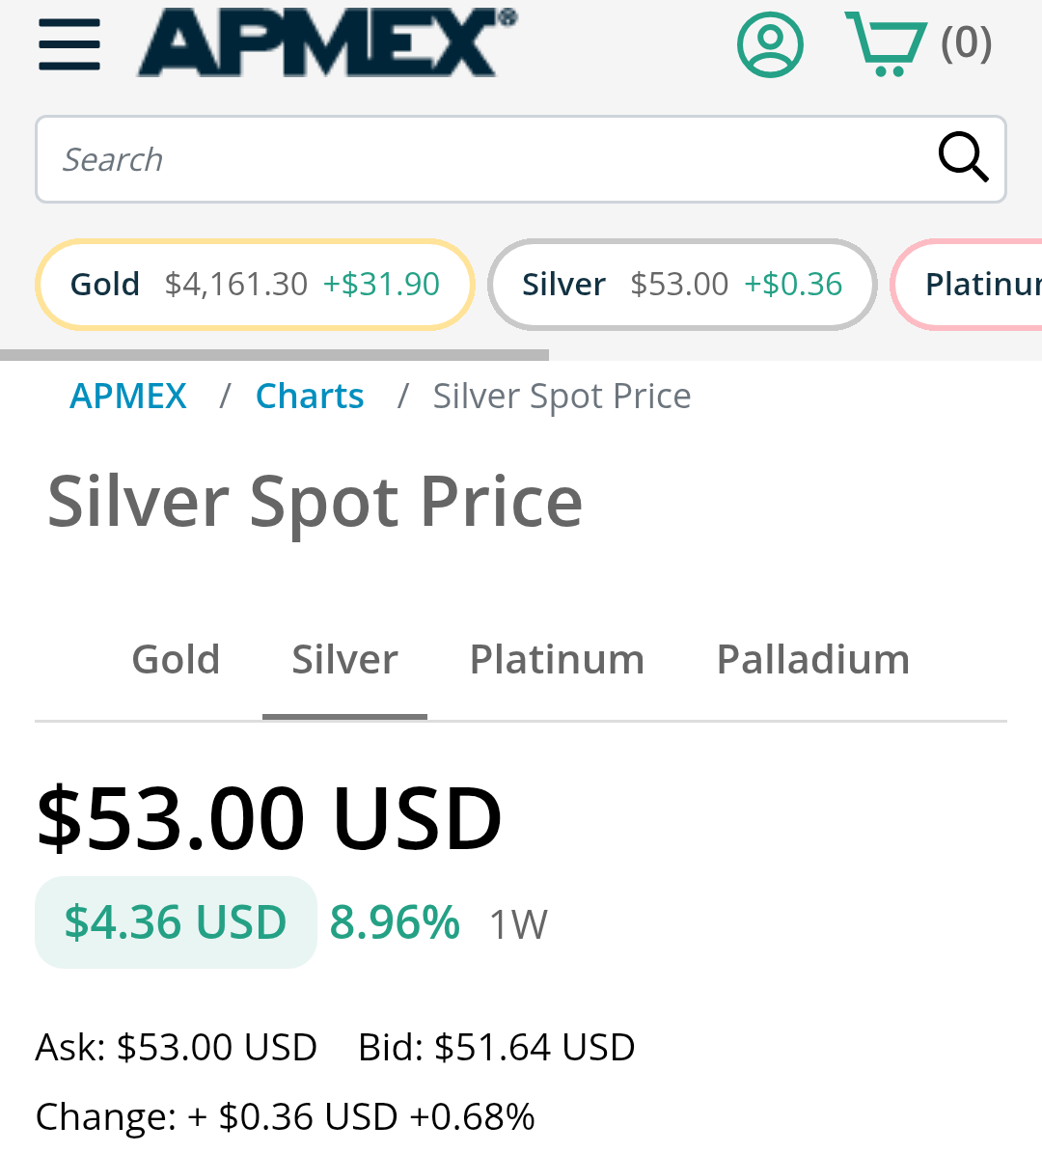Viewport: 1042px width, 1153px height.
Task: Click the cart item count (0)
Action: (x=966, y=43)
